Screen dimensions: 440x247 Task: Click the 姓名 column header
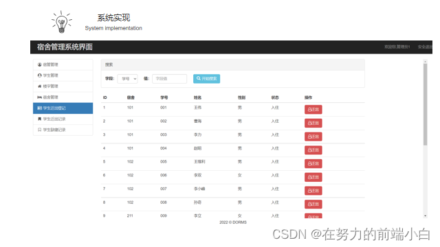[x=197, y=97]
